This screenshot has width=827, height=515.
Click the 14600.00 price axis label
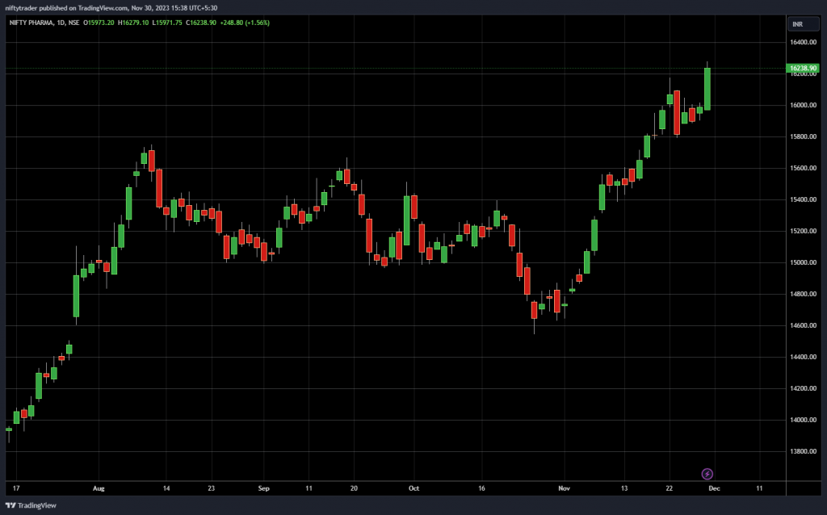coord(803,326)
